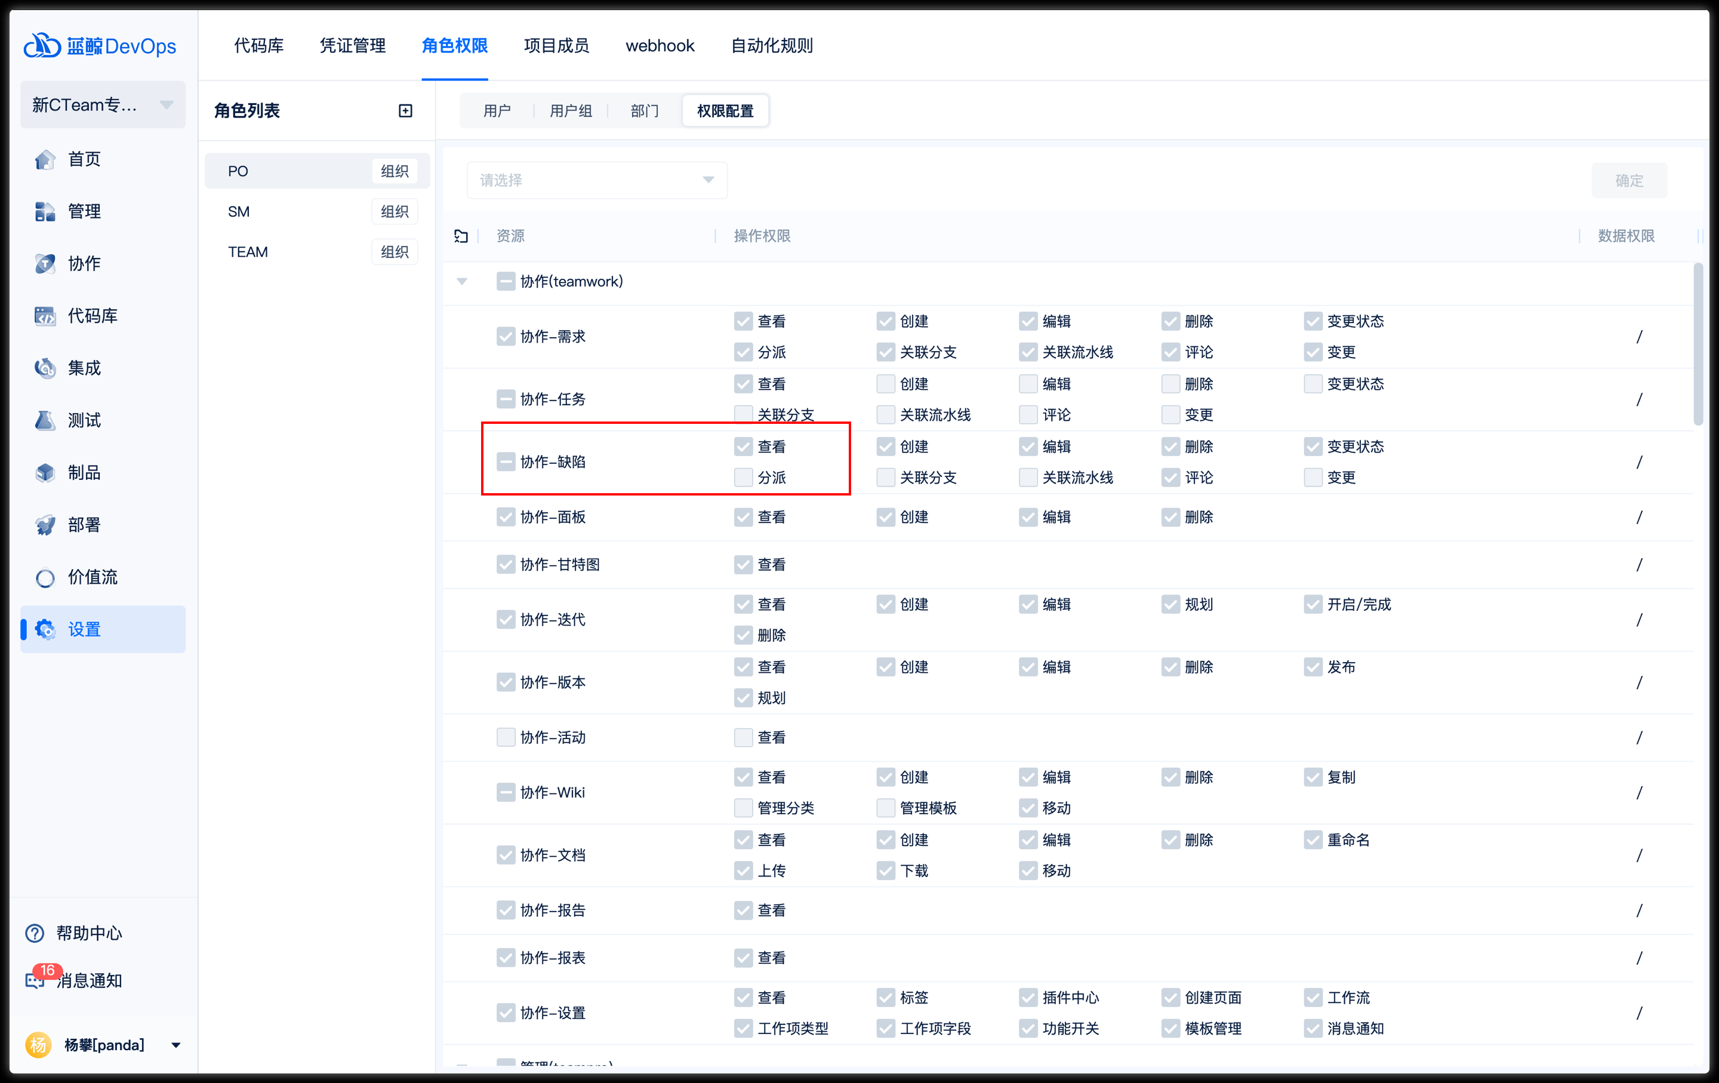
Task: Select the 用户组 sub-tab
Action: pos(571,110)
